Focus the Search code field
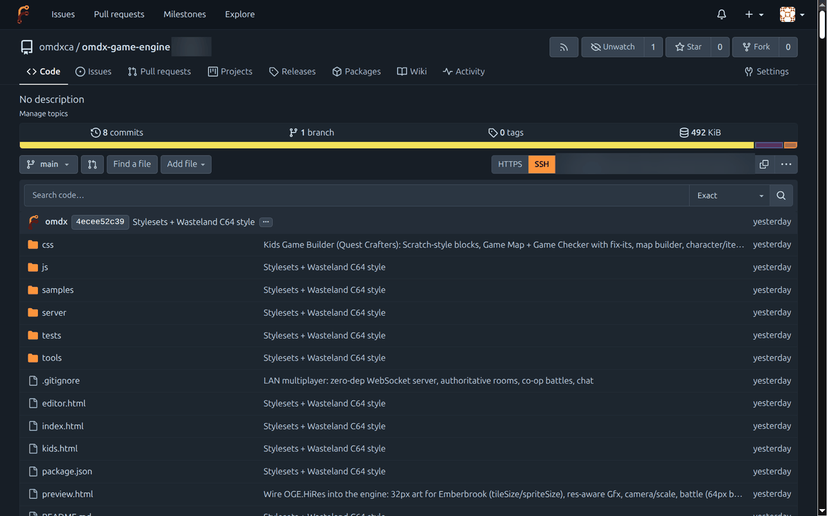Image resolution: width=827 pixels, height=516 pixels. tap(356, 195)
